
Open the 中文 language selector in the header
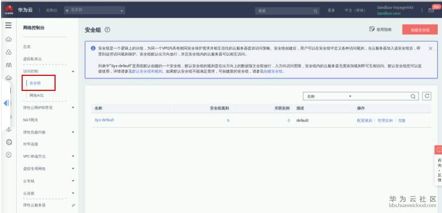point(355,10)
